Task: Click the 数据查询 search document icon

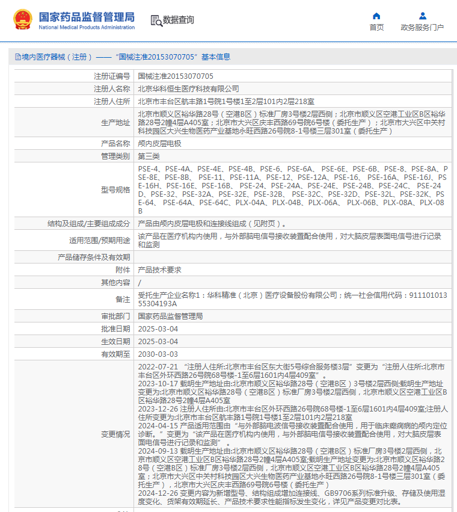Action: coord(156,20)
